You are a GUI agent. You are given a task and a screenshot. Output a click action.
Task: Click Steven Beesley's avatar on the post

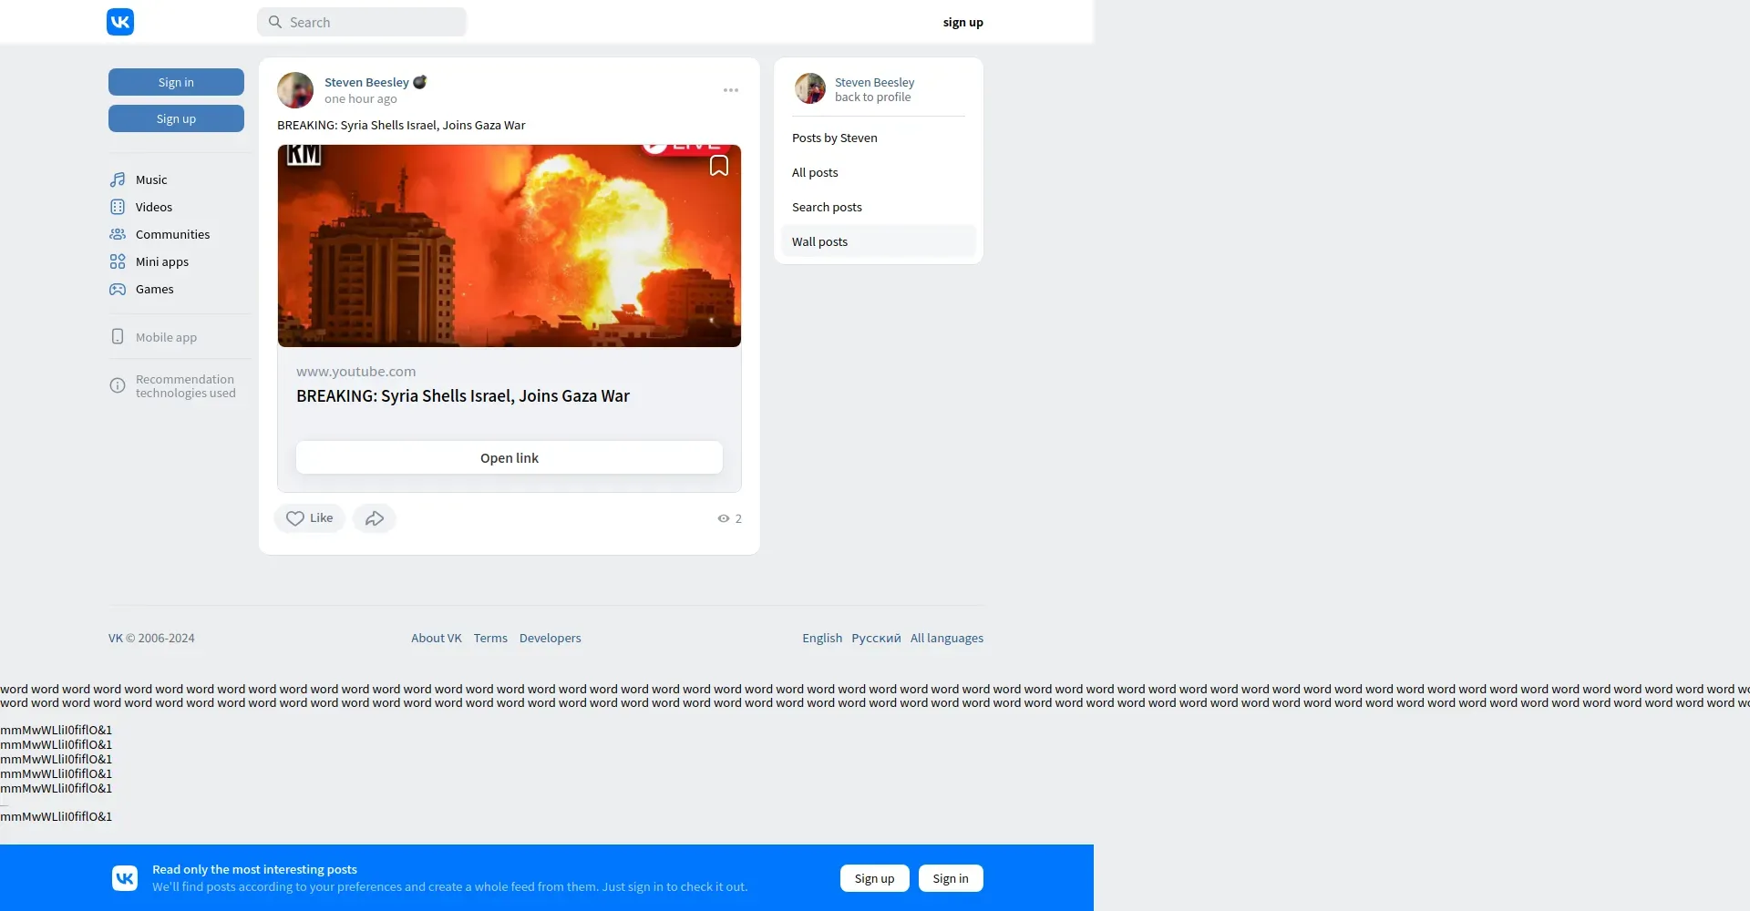coord(295,90)
